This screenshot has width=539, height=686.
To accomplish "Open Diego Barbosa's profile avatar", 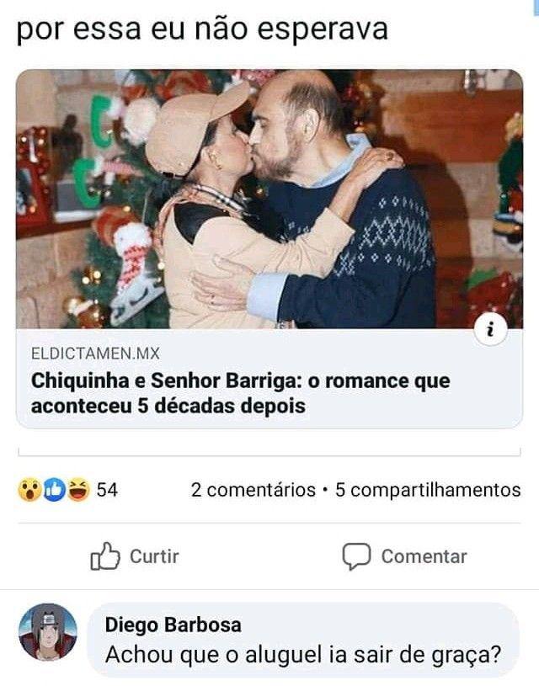I will coord(48,632).
